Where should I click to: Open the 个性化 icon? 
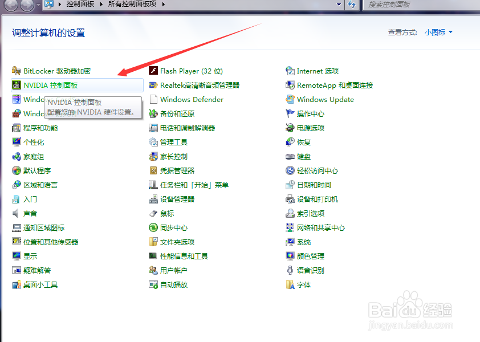tap(16, 142)
